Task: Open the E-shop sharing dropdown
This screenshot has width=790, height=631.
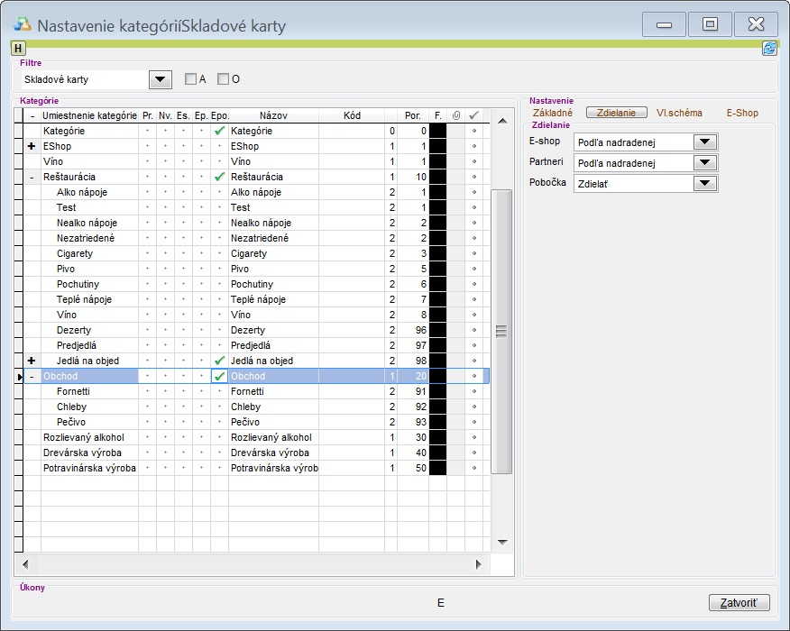Action: click(705, 142)
